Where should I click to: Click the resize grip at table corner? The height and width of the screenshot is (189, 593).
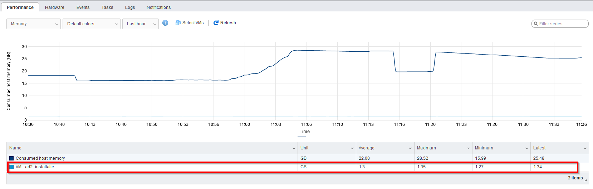click(585, 180)
